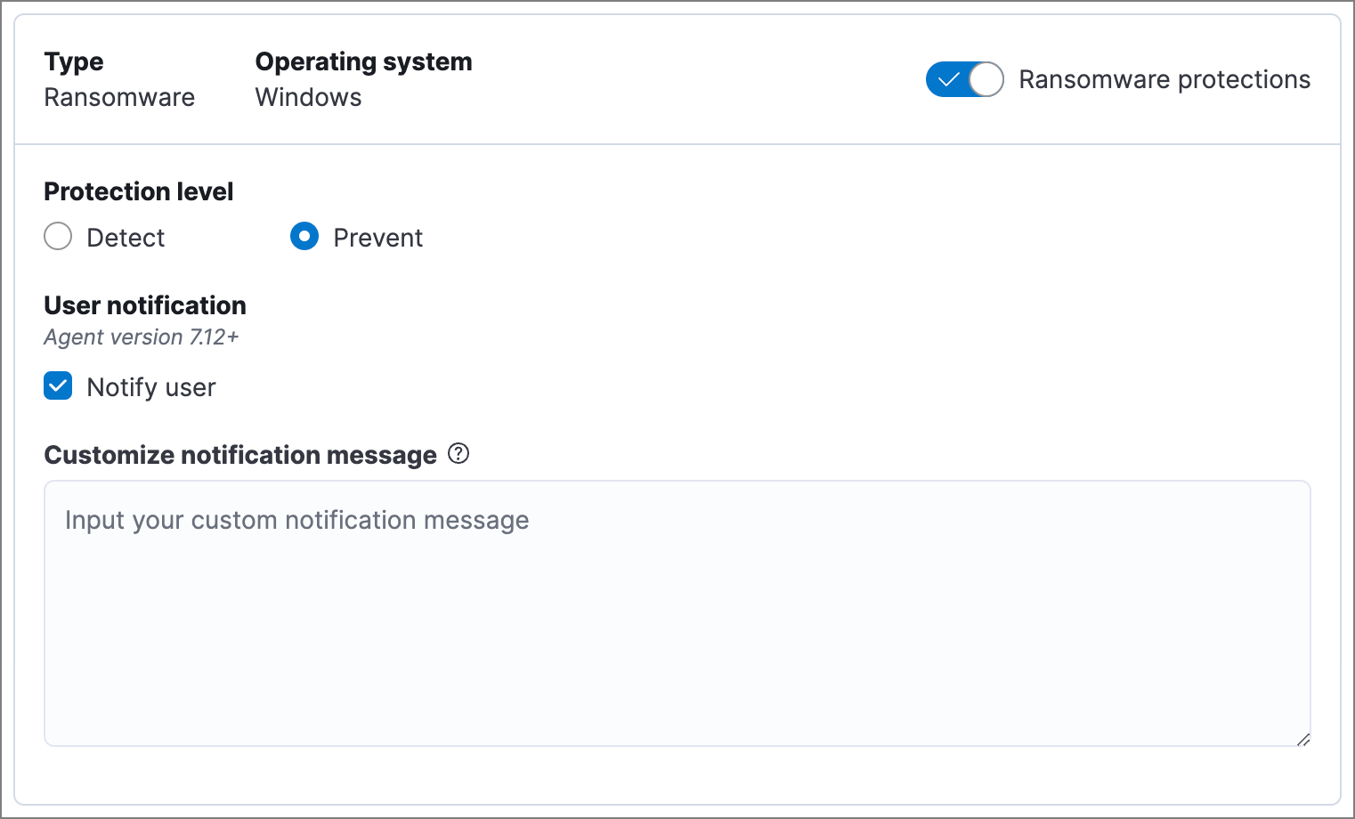Click the Ransomware type value
Image resolution: width=1355 pixels, height=819 pixels.
tap(119, 97)
